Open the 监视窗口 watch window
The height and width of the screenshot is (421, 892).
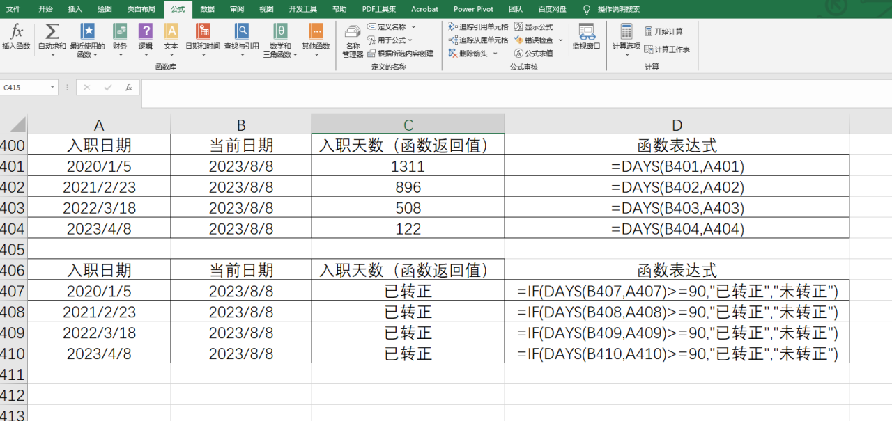[586, 37]
